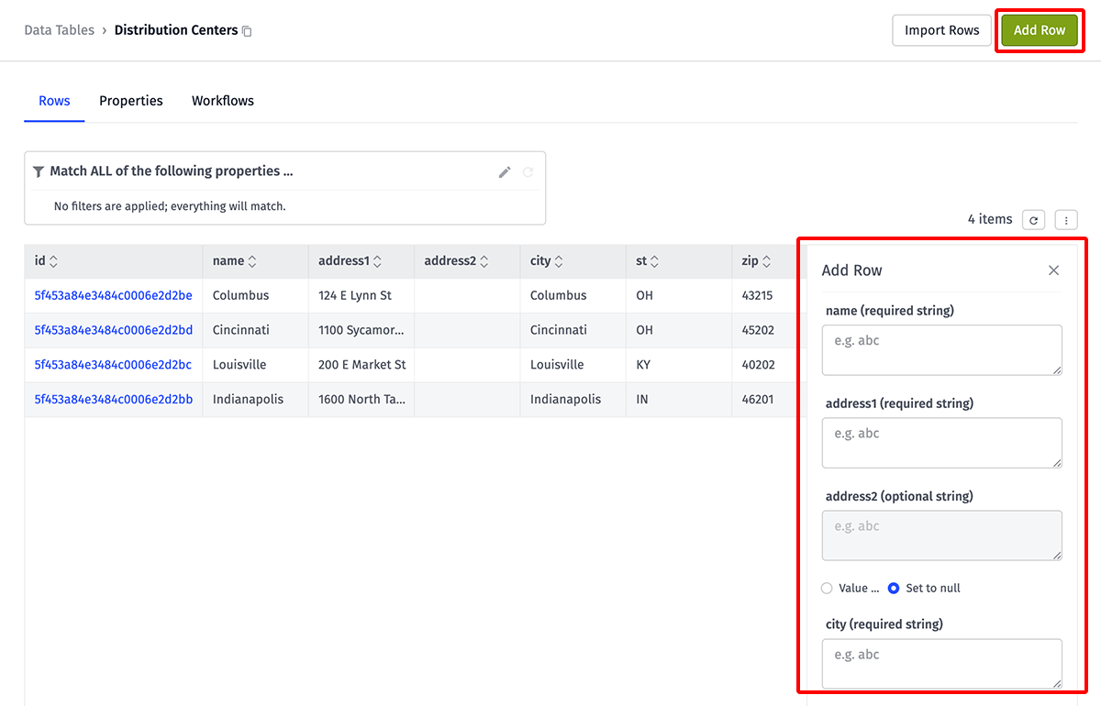Screen dimensions: 1101x706
Task: Go to Data Tables breadcrumb
Action: pyautogui.click(x=59, y=30)
